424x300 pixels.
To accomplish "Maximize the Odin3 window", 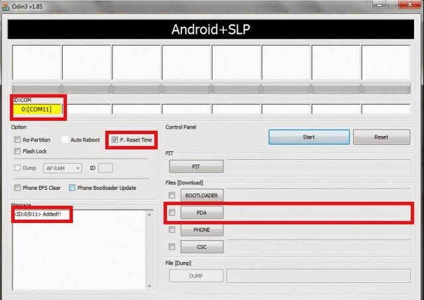I will tap(392, 5).
